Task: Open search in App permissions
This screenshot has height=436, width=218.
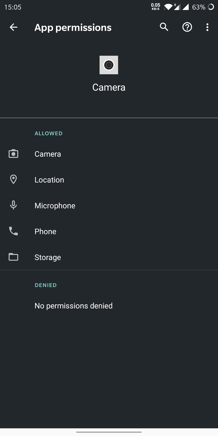Action: pos(164,27)
